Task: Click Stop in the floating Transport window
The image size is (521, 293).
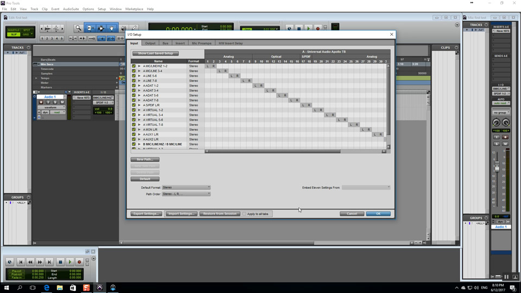Action: [x=60, y=262]
